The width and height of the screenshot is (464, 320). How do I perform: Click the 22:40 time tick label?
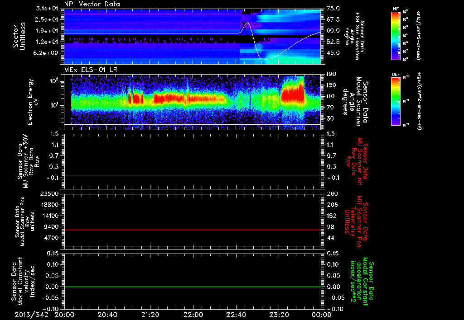coord(236,315)
